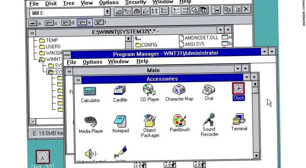Screen dimensions: 306x168
Task: Open the Security menu in File Manager
Action: click(x=136, y=2)
